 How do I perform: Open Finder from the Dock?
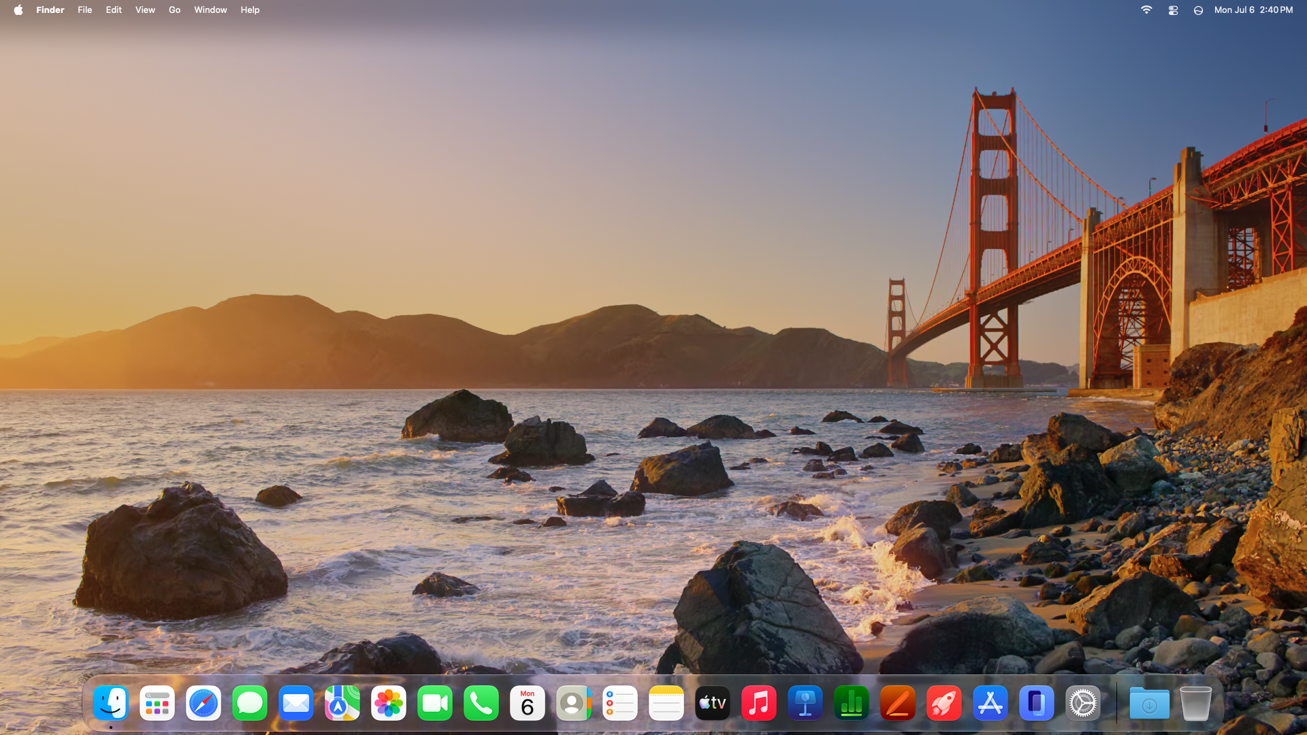[111, 703]
